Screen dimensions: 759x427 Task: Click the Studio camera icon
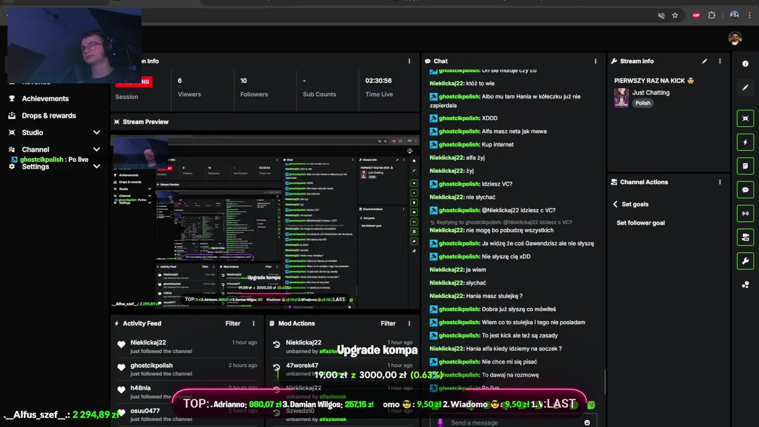tap(12, 132)
